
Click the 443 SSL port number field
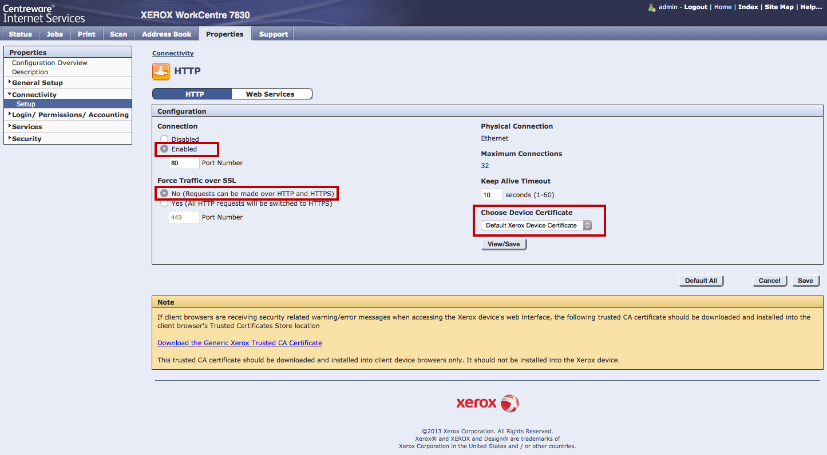184,217
